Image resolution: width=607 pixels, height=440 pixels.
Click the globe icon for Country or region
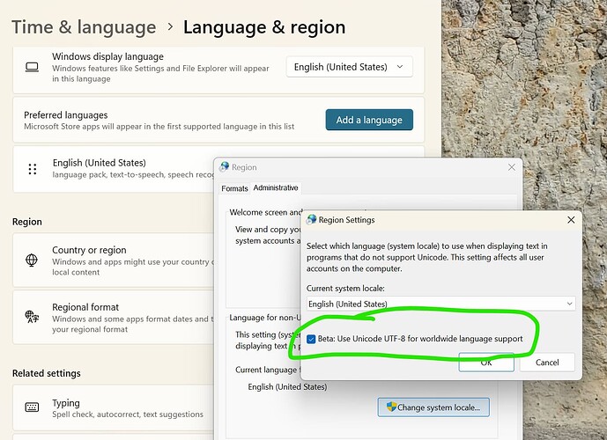32,260
